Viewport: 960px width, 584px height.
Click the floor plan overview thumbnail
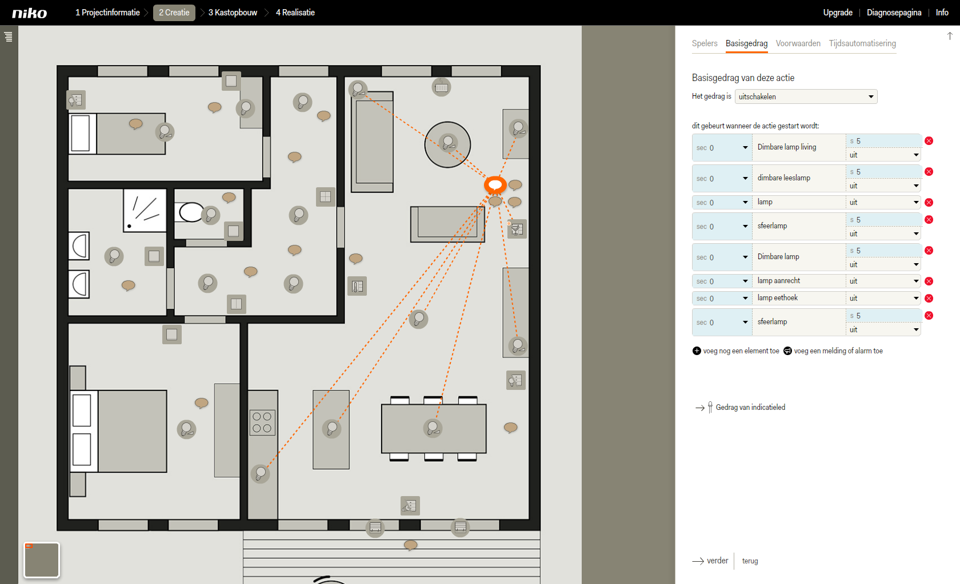click(42, 560)
